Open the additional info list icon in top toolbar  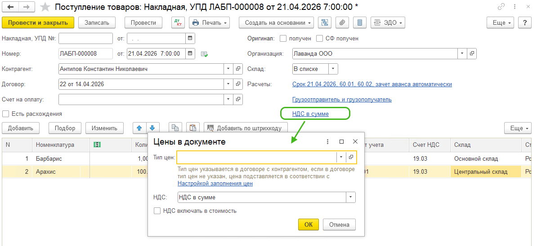pyautogui.click(x=360, y=22)
